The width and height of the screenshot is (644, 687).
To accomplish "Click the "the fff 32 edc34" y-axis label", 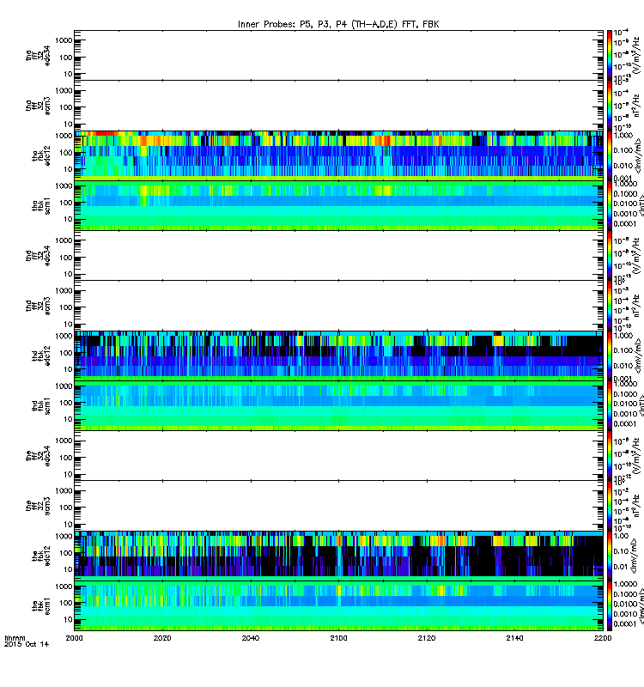I will [38, 456].
